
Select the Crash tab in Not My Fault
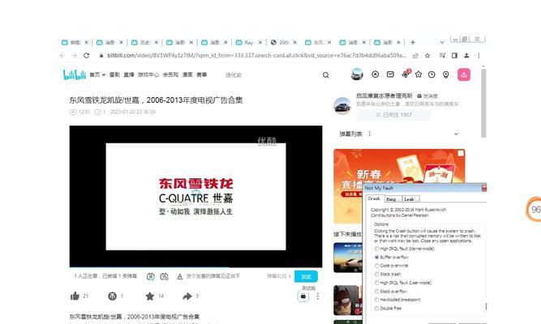coord(374,198)
